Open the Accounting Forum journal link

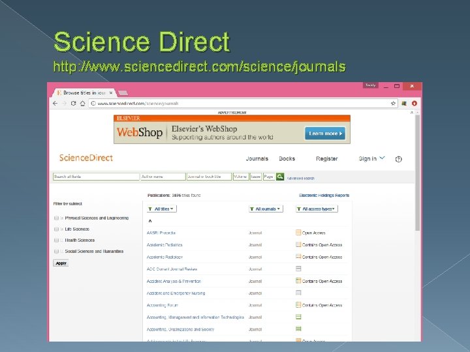click(162, 305)
